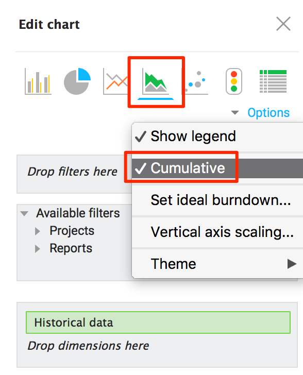The image size is (303, 375).
Task: Choose the line chart type icon
Action: pos(115,82)
